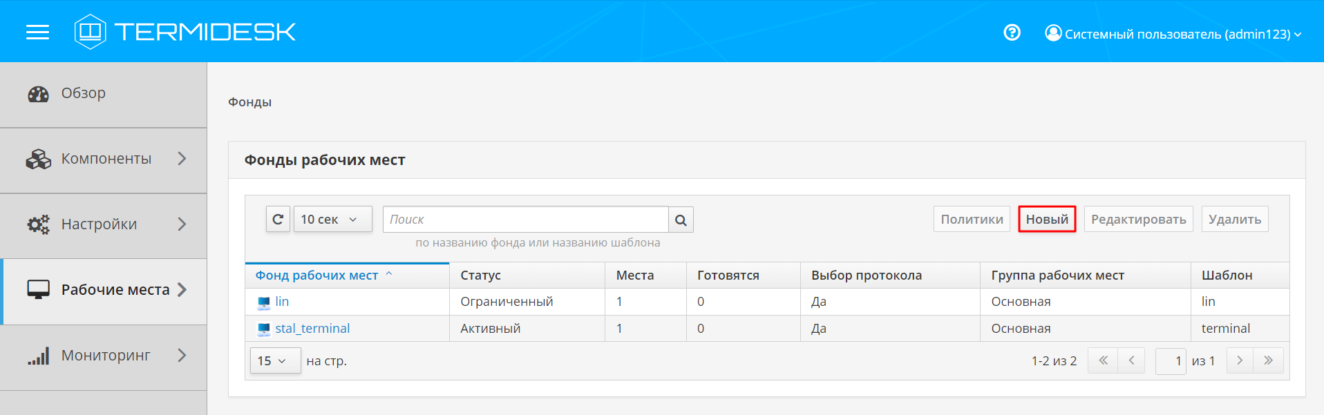Open the hamburger menu
Image resolution: width=1324 pixels, height=415 pixels.
pos(37,32)
